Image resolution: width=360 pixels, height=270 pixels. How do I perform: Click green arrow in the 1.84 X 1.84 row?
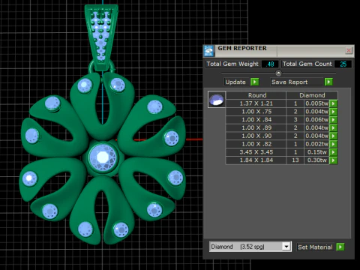[x=333, y=160]
